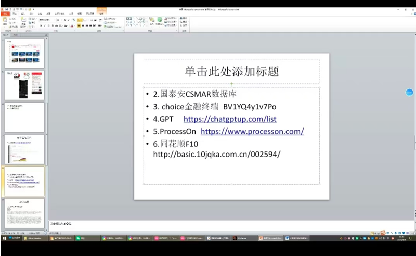Viewport: 416px width, 256px height.
Task: Toggle the highlighted Bullets button
Action: point(79,20)
